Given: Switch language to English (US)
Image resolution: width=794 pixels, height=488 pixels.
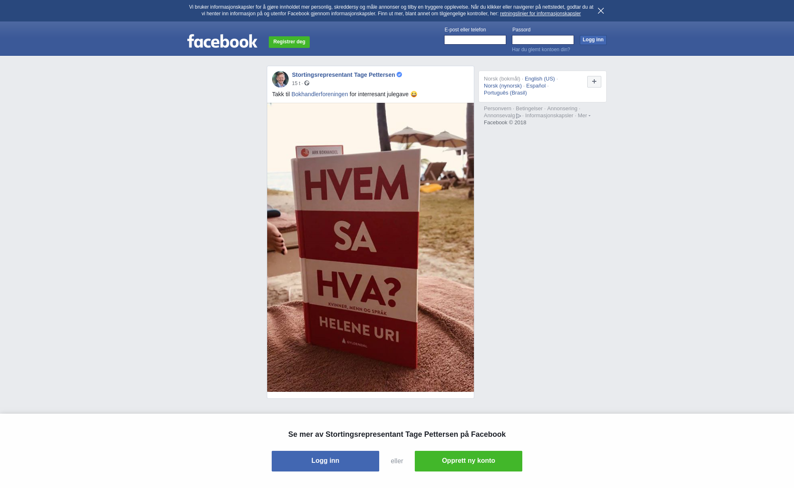Looking at the screenshot, I should point(540,79).
